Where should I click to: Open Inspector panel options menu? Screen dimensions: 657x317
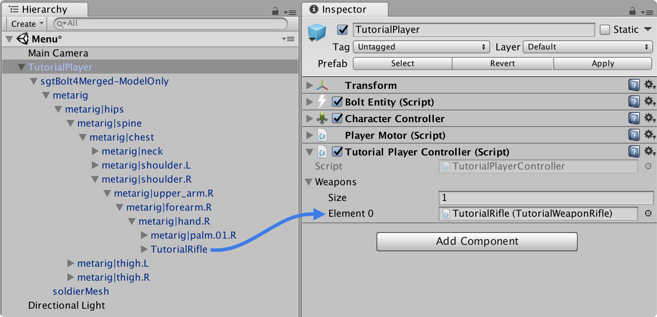(x=646, y=12)
